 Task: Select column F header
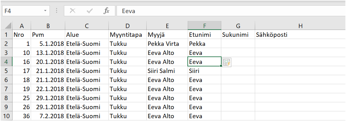point(205,26)
